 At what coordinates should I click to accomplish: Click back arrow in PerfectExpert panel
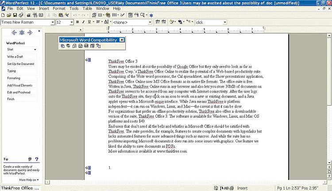(14, 32)
